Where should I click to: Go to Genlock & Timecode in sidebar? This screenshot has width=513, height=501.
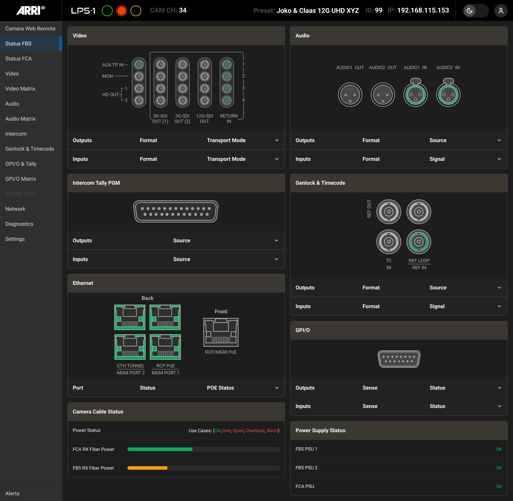[x=30, y=149]
